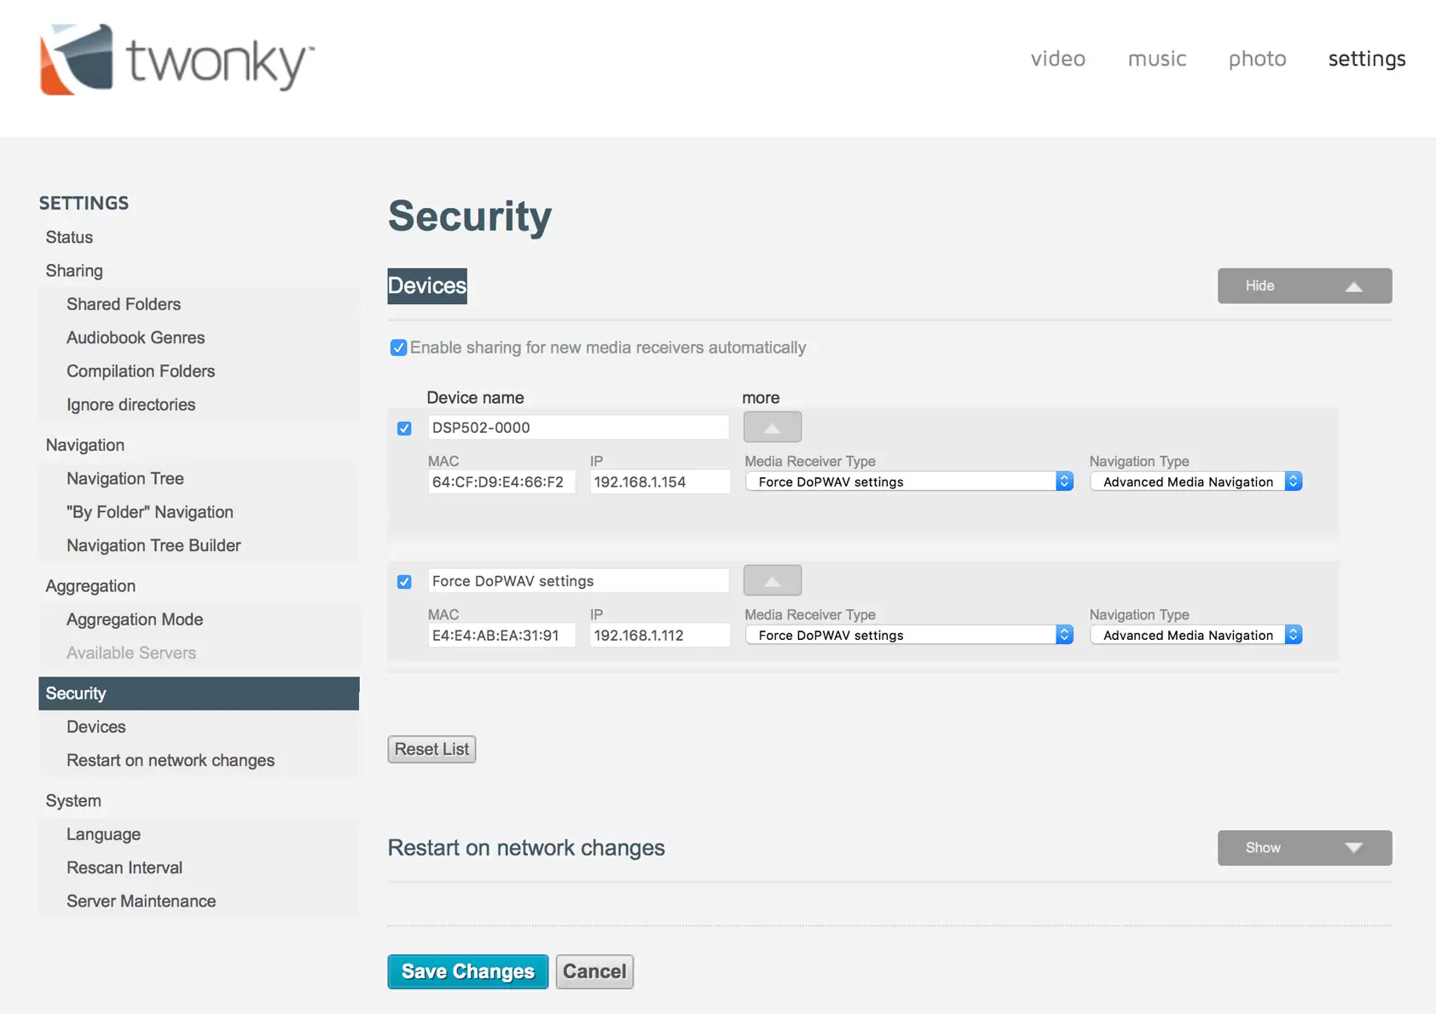Go to the music tab
Image resolution: width=1436 pixels, height=1014 pixels.
pos(1156,59)
